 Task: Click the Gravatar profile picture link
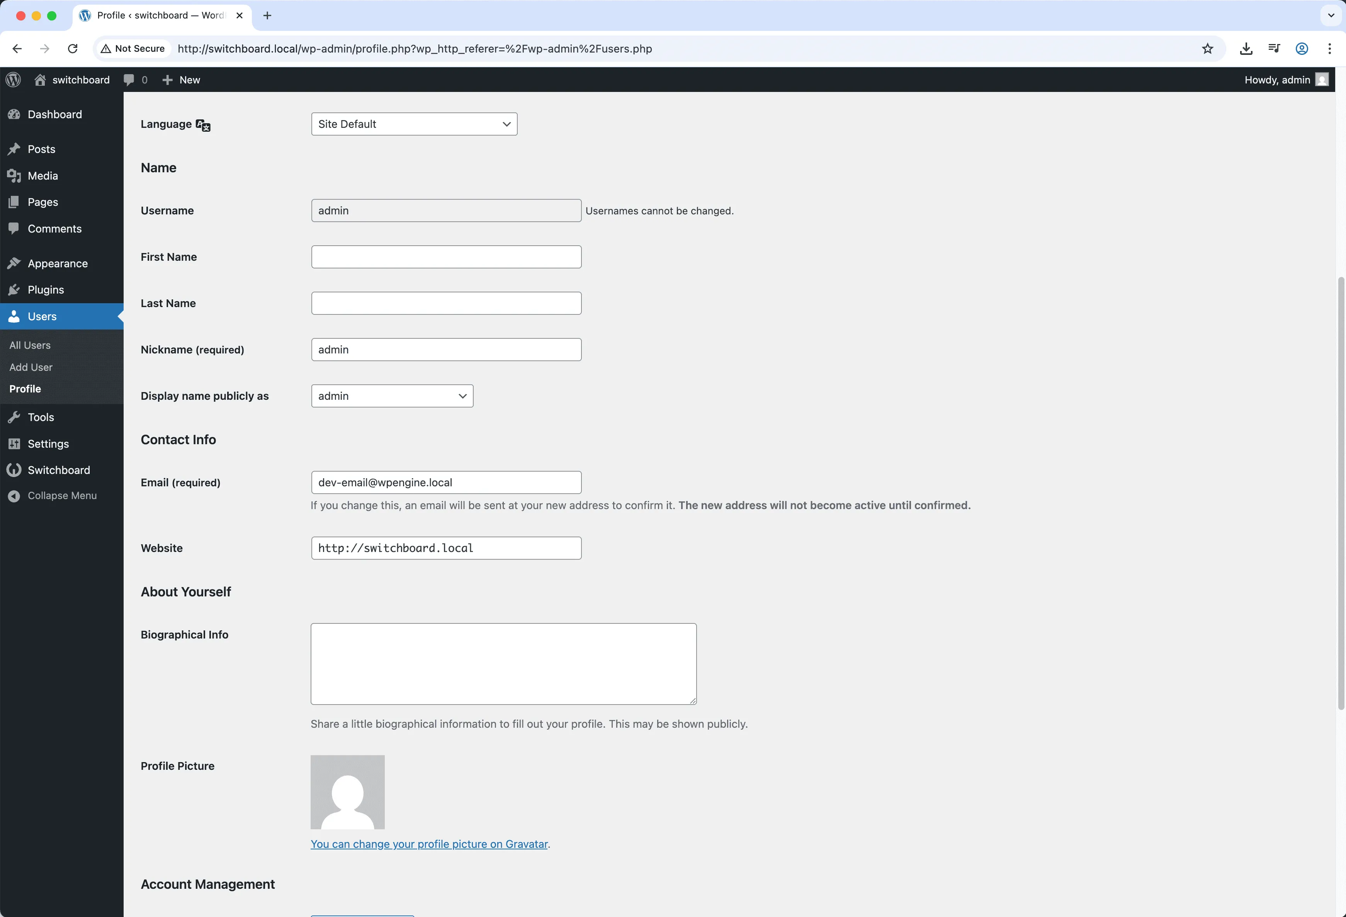pyautogui.click(x=429, y=844)
